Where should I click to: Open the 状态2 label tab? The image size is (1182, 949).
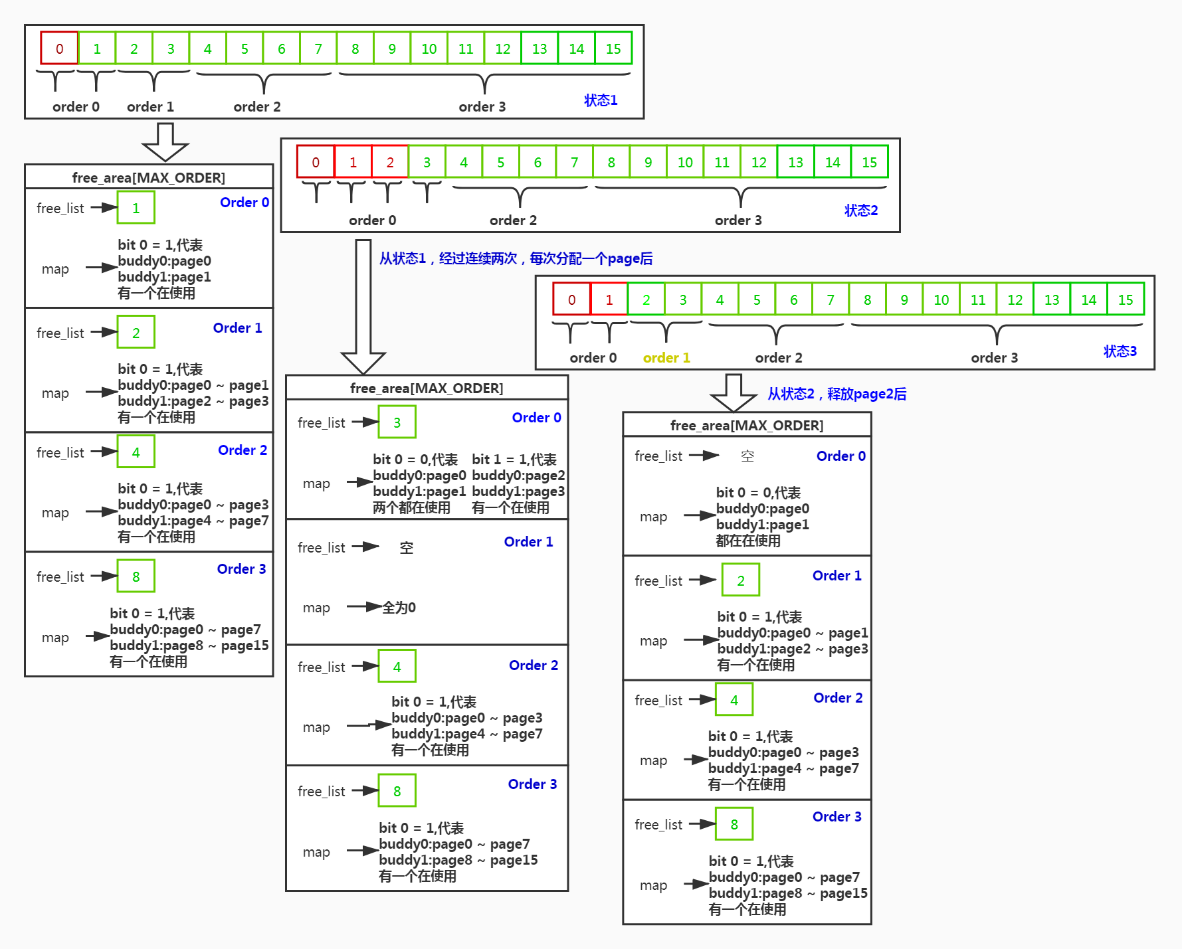pos(860,210)
